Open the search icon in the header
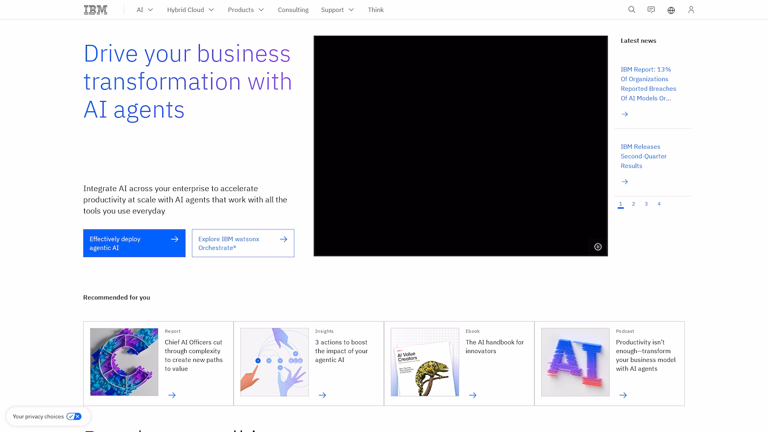This screenshot has width=768, height=432. (x=631, y=10)
